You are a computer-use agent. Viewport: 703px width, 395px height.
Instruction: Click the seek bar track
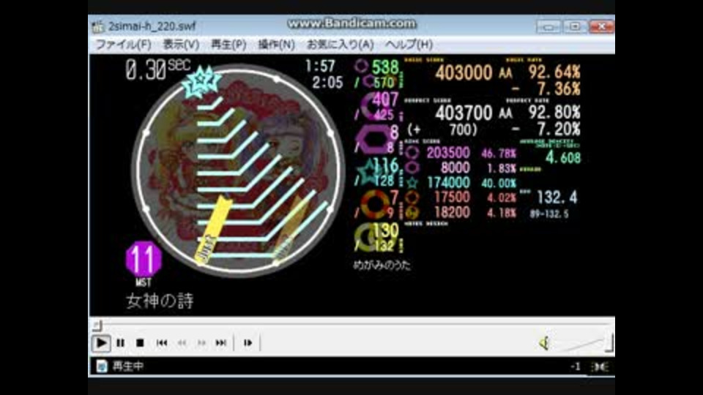[353, 323]
